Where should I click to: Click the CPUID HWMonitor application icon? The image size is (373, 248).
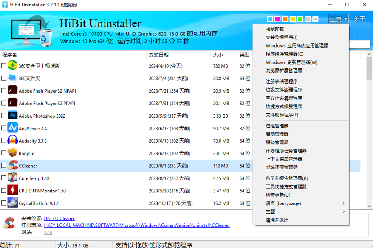11,190
